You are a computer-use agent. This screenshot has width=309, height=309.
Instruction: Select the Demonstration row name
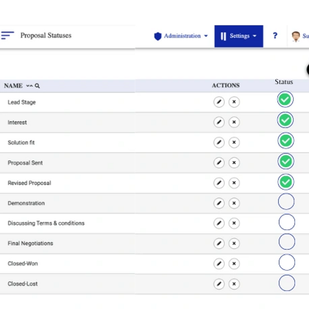tap(26, 203)
